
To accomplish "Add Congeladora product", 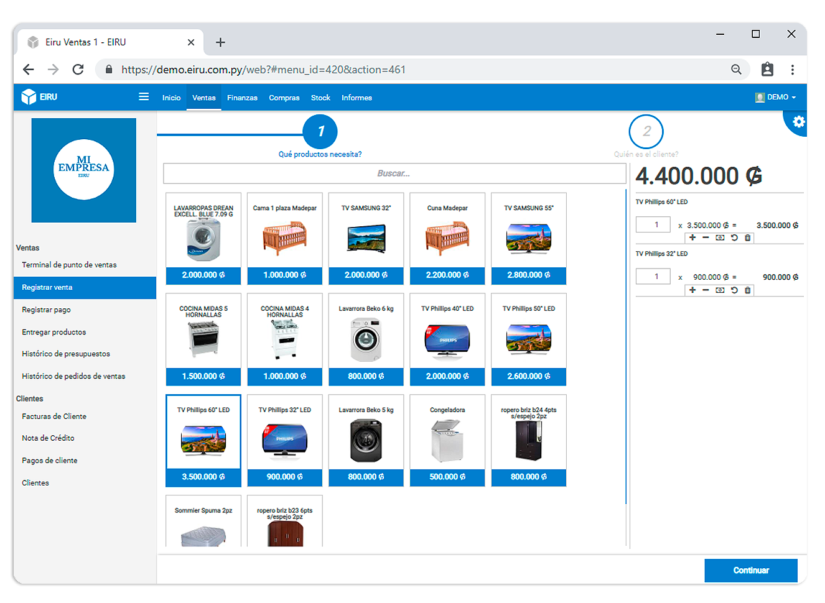I will [447, 441].
